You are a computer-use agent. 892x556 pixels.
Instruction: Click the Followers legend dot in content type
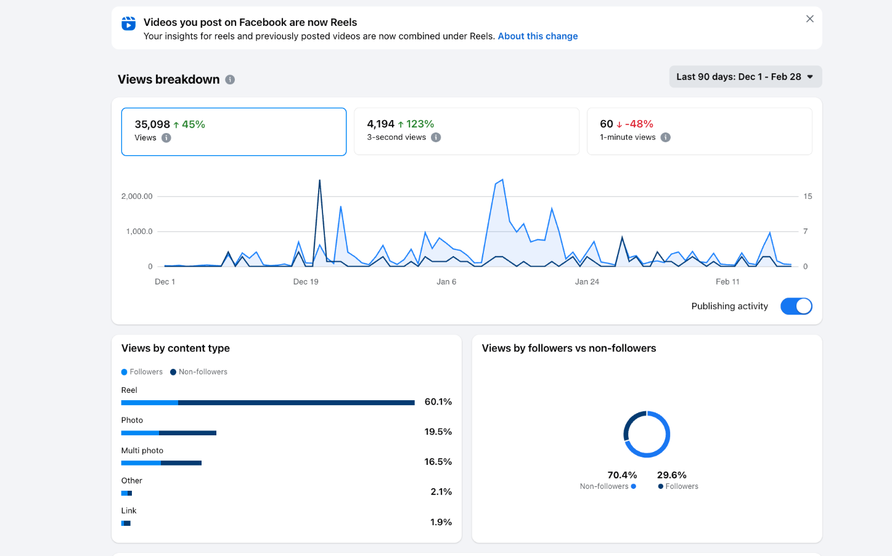click(125, 372)
